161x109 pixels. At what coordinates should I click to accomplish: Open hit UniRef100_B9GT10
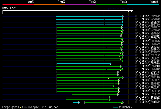(x=147, y=25)
